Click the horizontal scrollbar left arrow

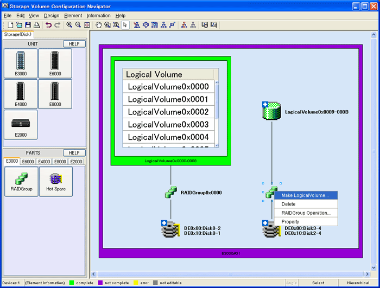click(94, 274)
